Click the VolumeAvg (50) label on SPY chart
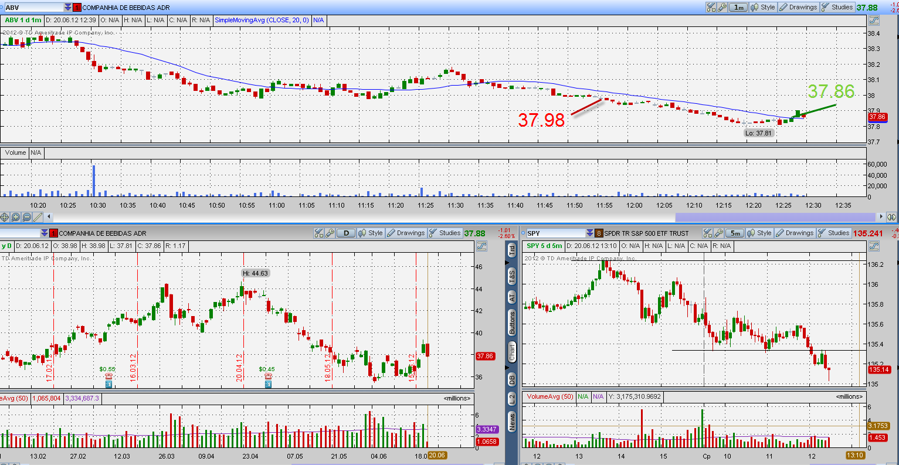The width and height of the screenshot is (899, 465). 550,396
